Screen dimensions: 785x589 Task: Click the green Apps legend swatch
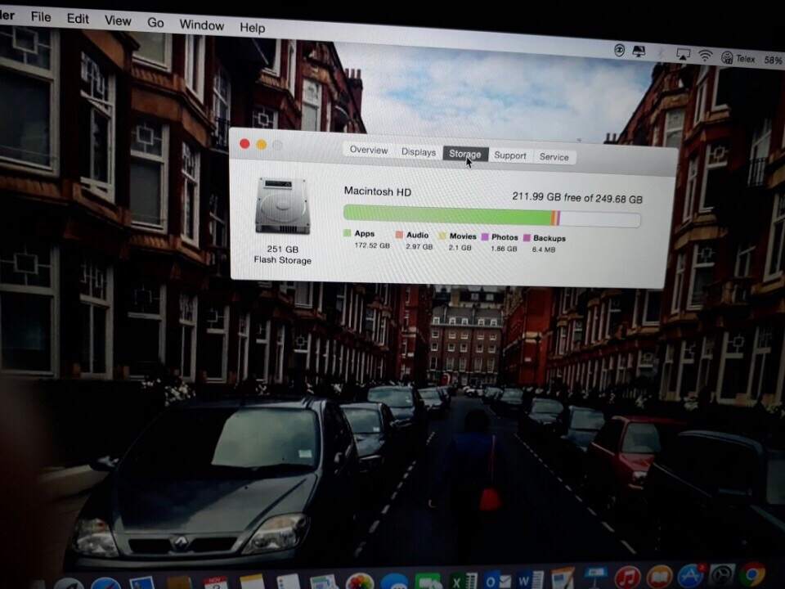tap(348, 233)
